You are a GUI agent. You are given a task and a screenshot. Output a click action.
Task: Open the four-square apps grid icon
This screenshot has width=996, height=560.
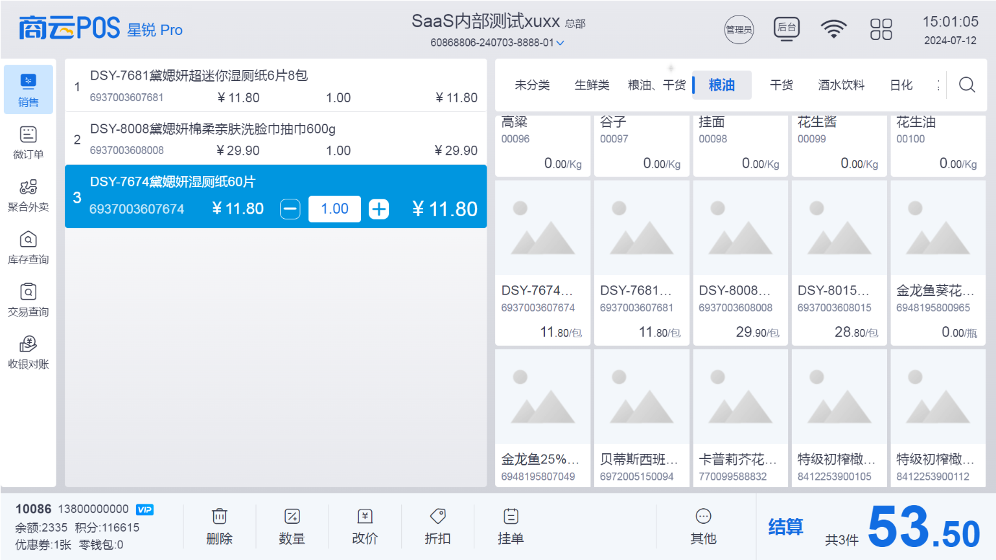[x=881, y=29]
